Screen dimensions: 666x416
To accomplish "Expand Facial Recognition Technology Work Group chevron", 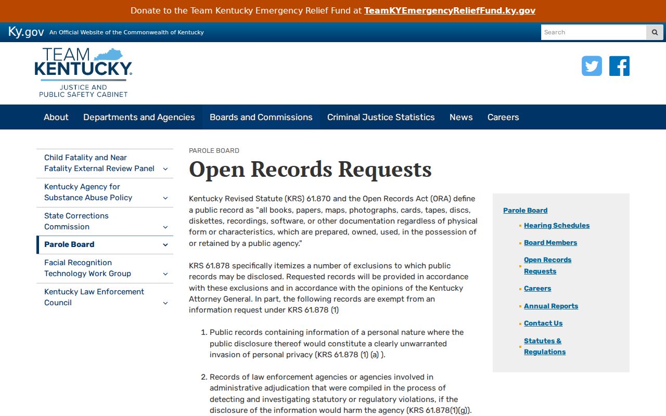I will pos(165,274).
